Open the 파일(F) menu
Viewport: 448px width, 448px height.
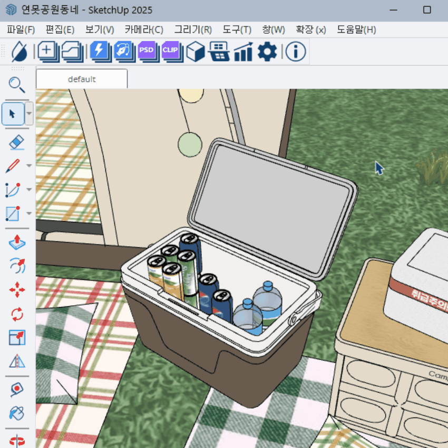click(x=21, y=30)
